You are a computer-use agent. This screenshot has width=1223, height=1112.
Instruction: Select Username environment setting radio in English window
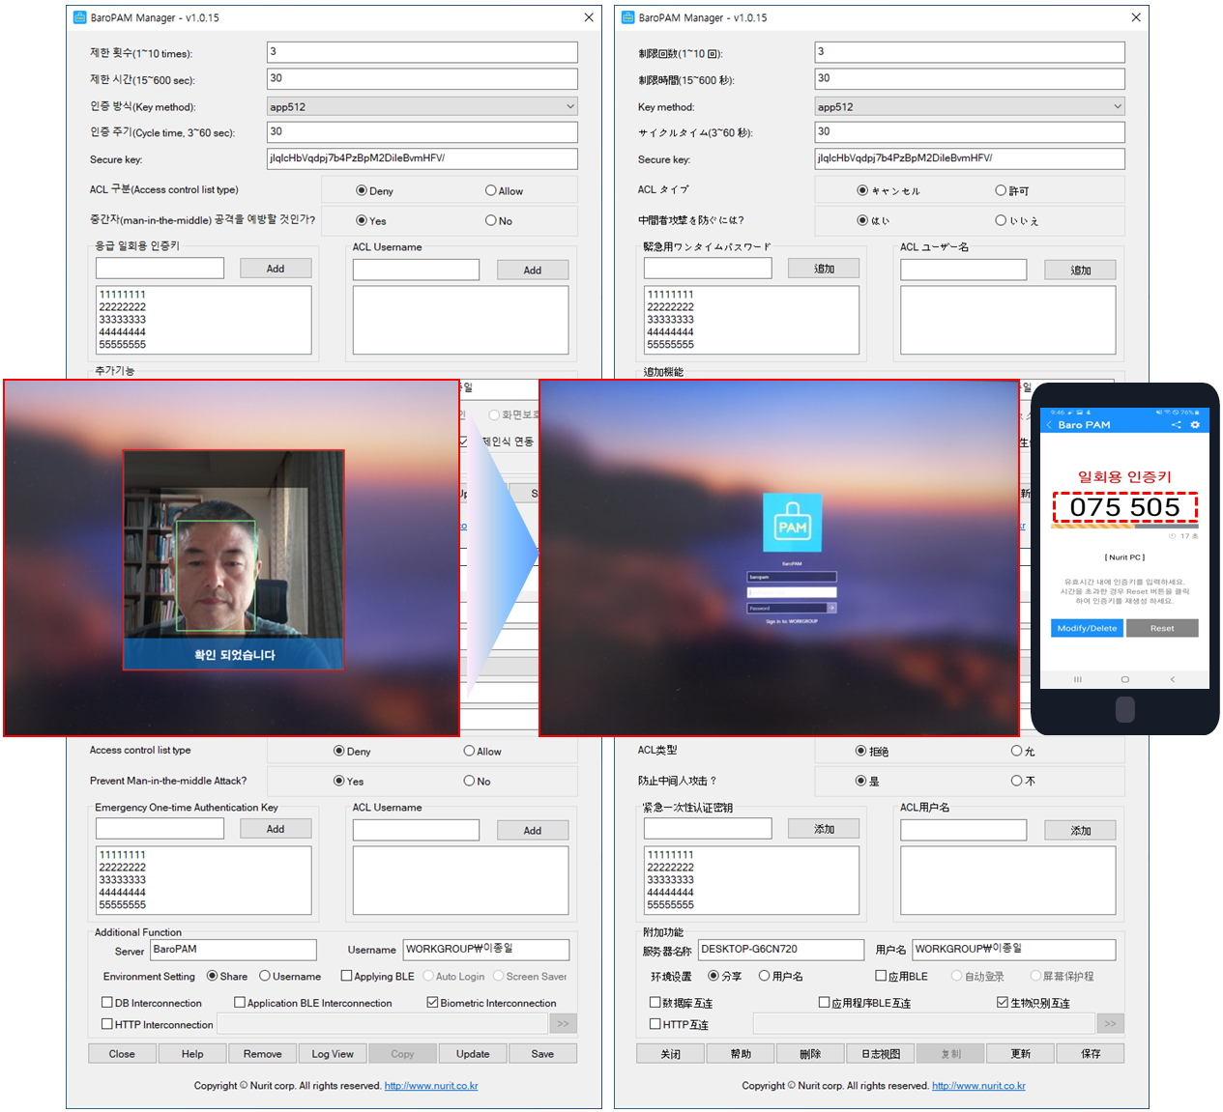(265, 977)
